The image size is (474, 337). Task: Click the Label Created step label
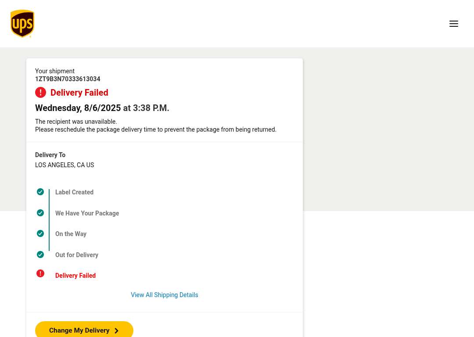point(74,192)
